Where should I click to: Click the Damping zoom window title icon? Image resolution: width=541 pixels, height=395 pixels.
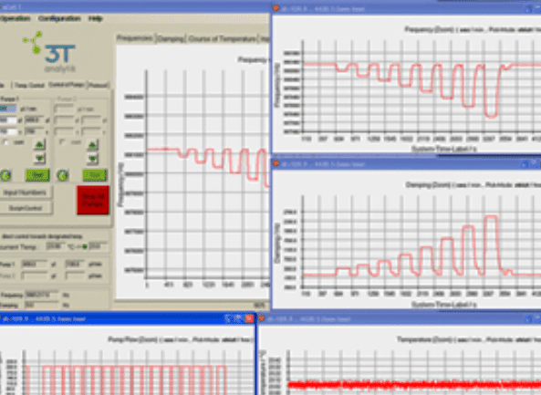pos(276,164)
